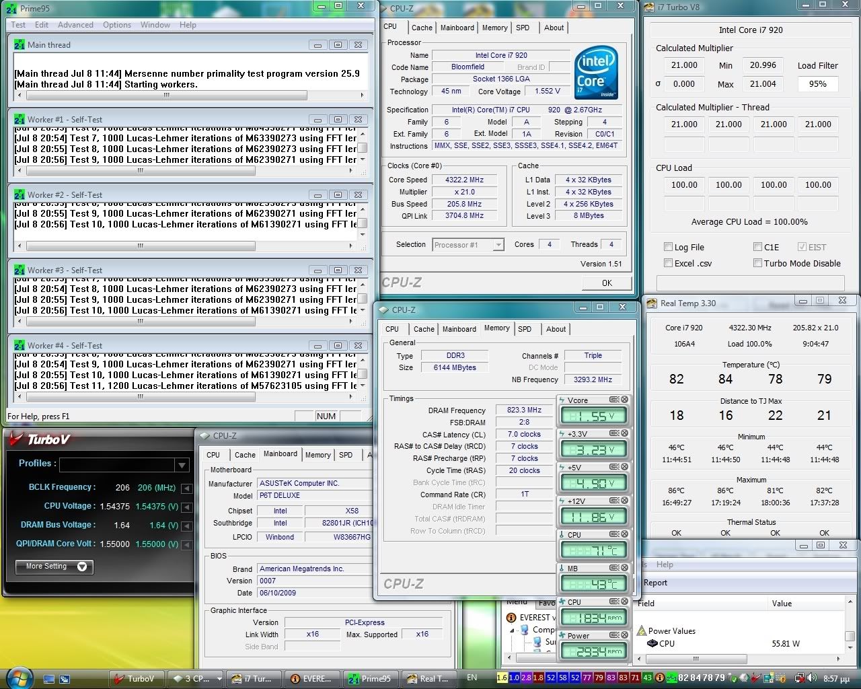Open CPU tab in the CPU-Z Mainboard window

213,455
